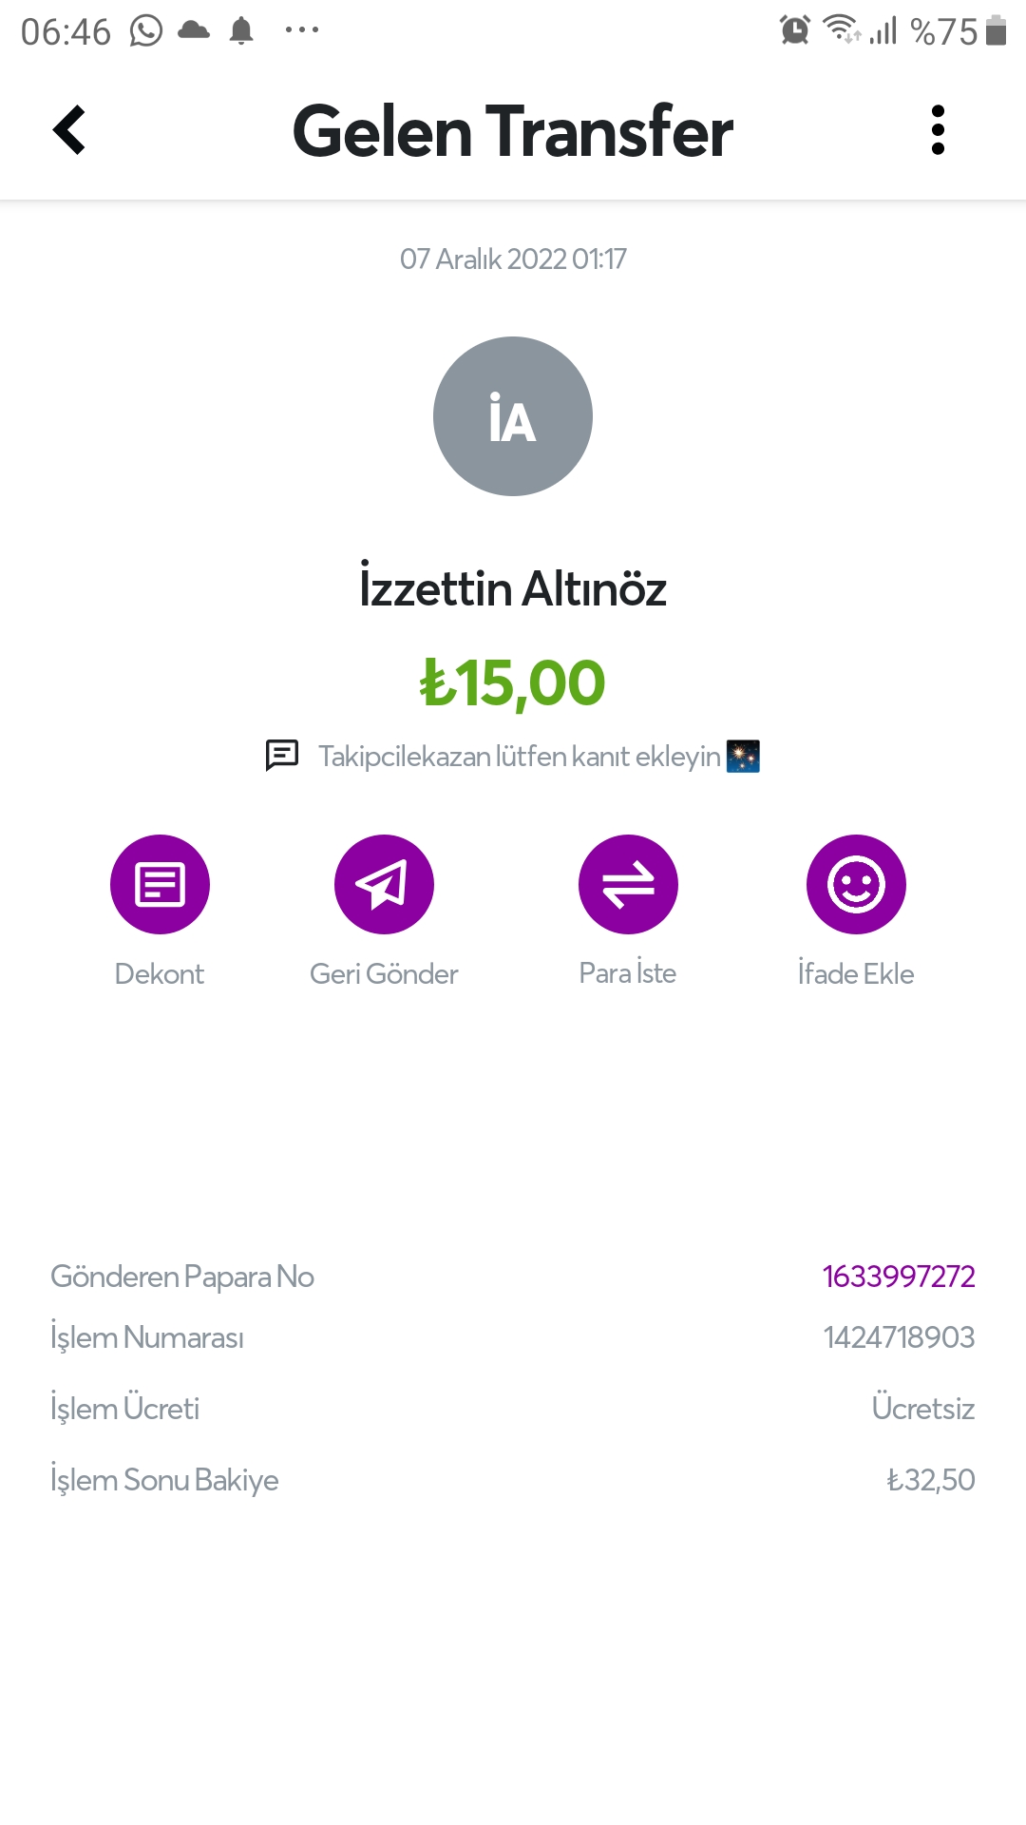This screenshot has height=1825, width=1026.
Task: Tap the Para İste arrows icon
Action: pyautogui.click(x=628, y=884)
